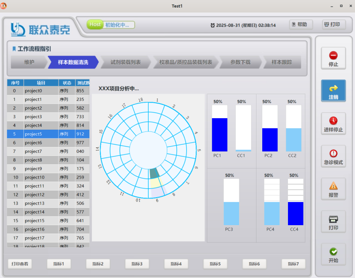The height and width of the screenshot is (278, 355).
Task: Open 帮助 help in the header
Action: 301,24
